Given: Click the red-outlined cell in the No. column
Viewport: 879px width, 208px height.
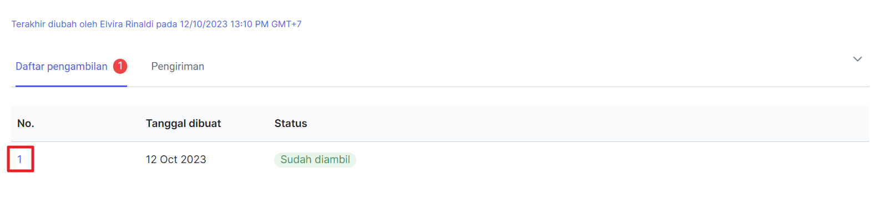Looking at the screenshot, I should (x=21, y=159).
